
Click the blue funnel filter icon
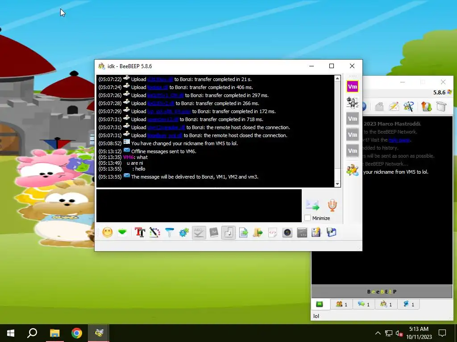click(x=169, y=232)
